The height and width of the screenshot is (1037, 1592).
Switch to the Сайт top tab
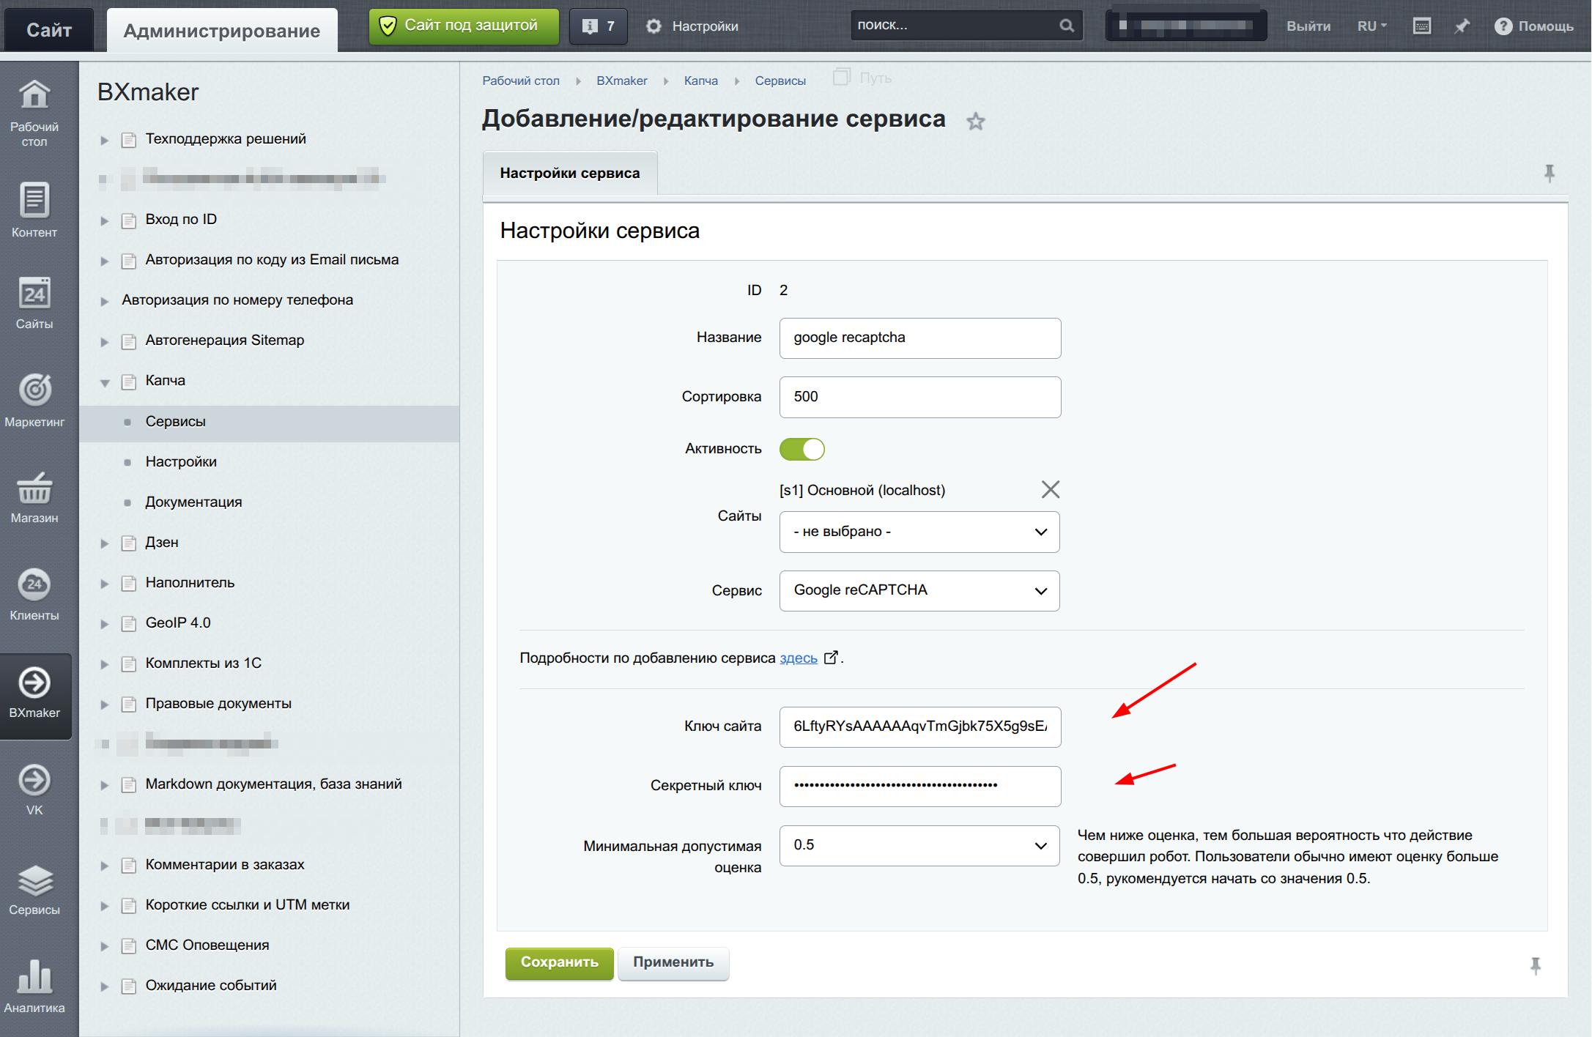(49, 30)
